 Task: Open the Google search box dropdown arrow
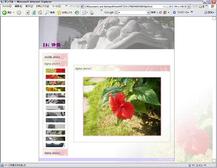point(148,12)
